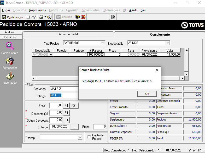Switch to the Complemento tab
The image size is (205, 153).
(160, 35)
